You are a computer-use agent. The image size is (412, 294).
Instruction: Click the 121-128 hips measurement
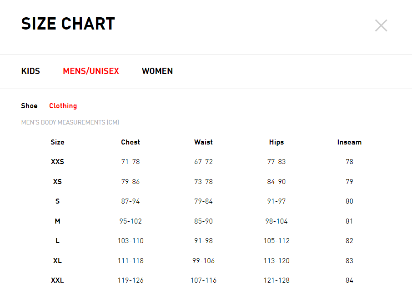pos(276,280)
